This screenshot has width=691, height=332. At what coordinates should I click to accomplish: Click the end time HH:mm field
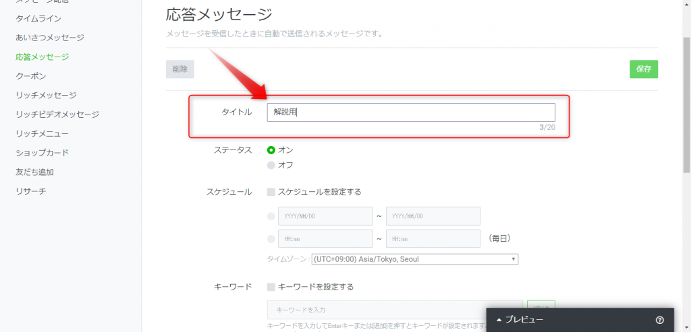pos(433,239)
